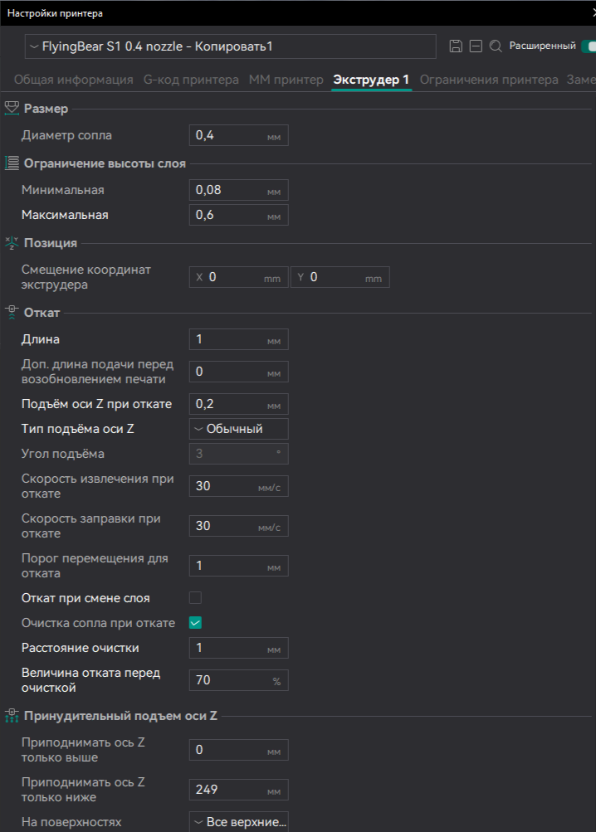Click the Ограничение высоты слоя section icon
The width and height of the screenshot is (596, 832).
(12, 163)
